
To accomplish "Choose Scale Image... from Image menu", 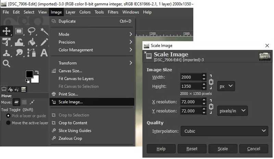I will coord(92,102).
